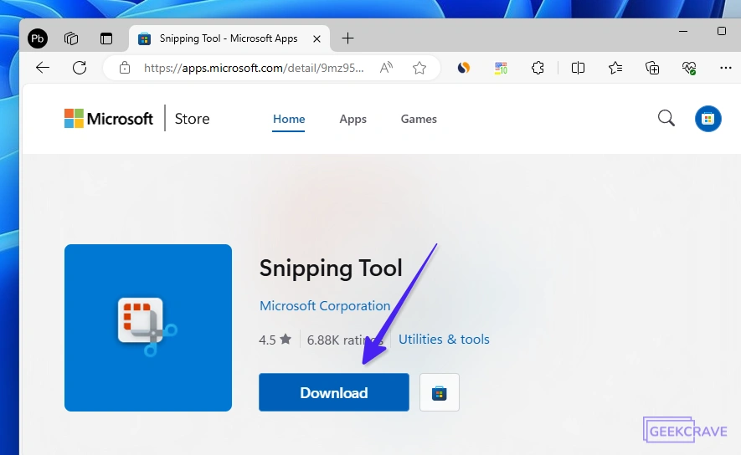The height and width of the screenshot is (455, 741).
Task: Open Browser essentials heart icon
Action: [x=689, y=68]
